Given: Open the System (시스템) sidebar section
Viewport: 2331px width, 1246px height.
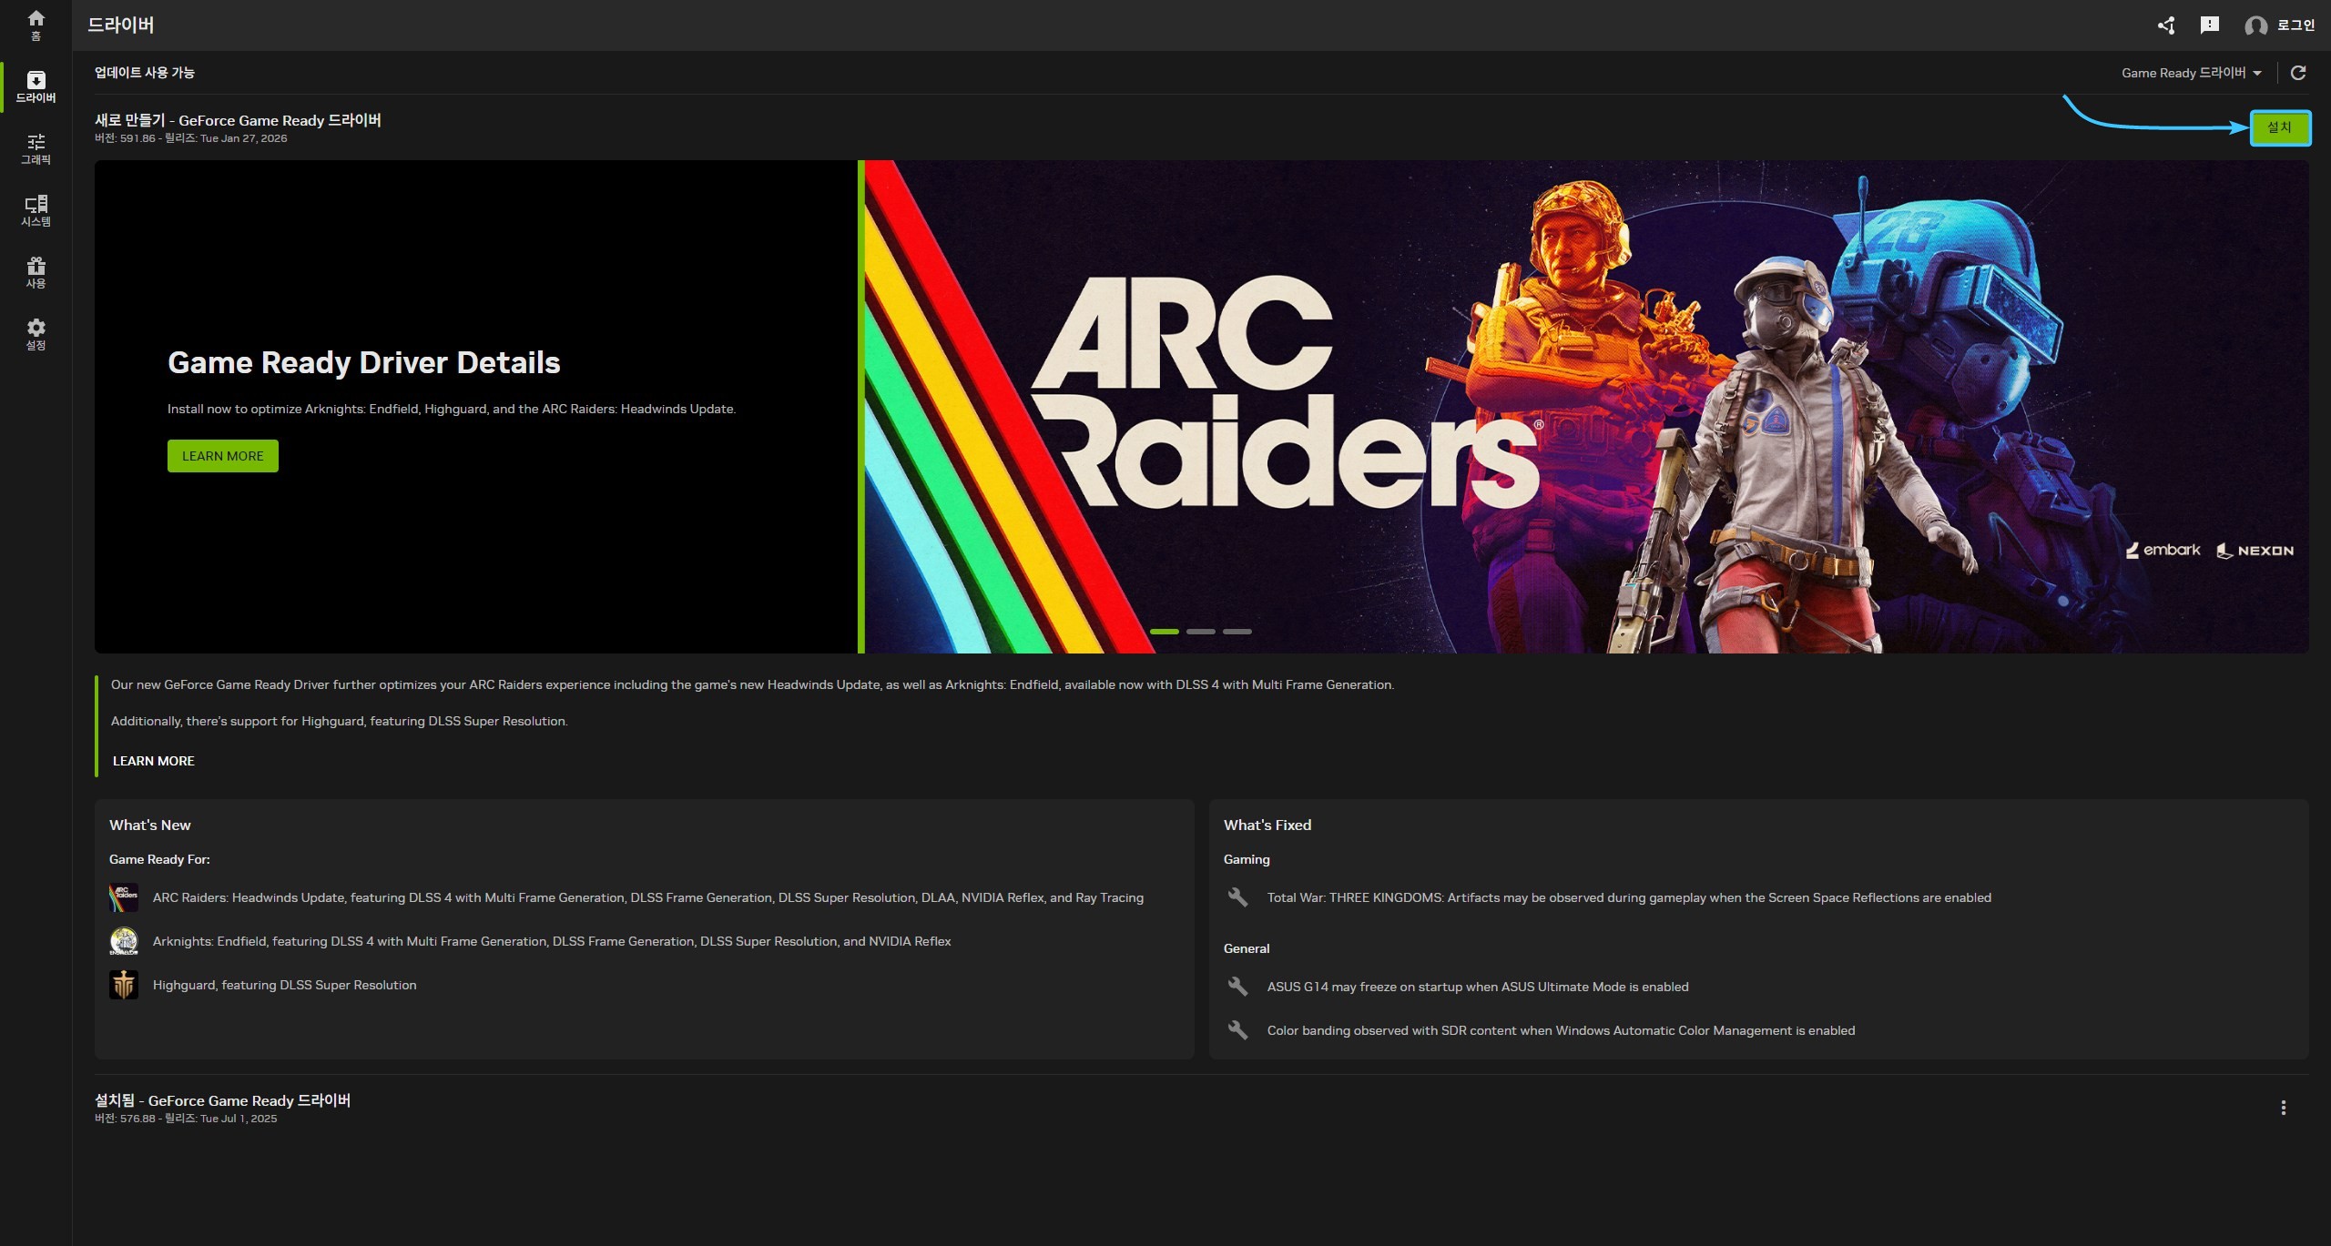Looking at the screenshot, I should coord(36,210).
